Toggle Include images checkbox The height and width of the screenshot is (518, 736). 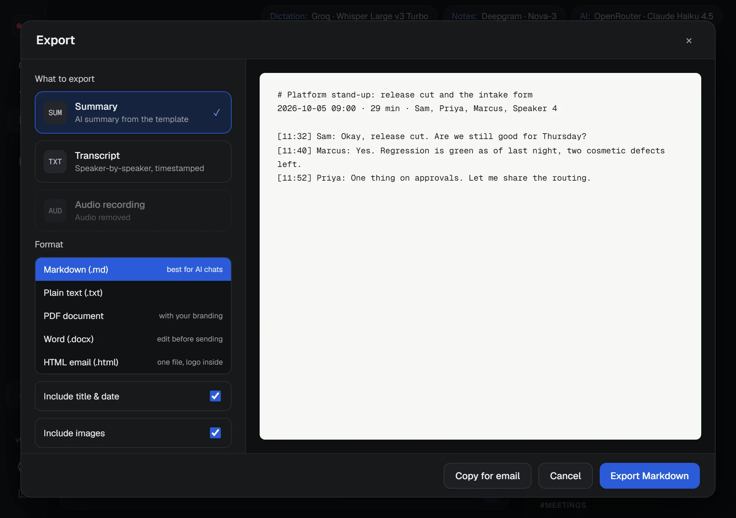click(215, 433)
